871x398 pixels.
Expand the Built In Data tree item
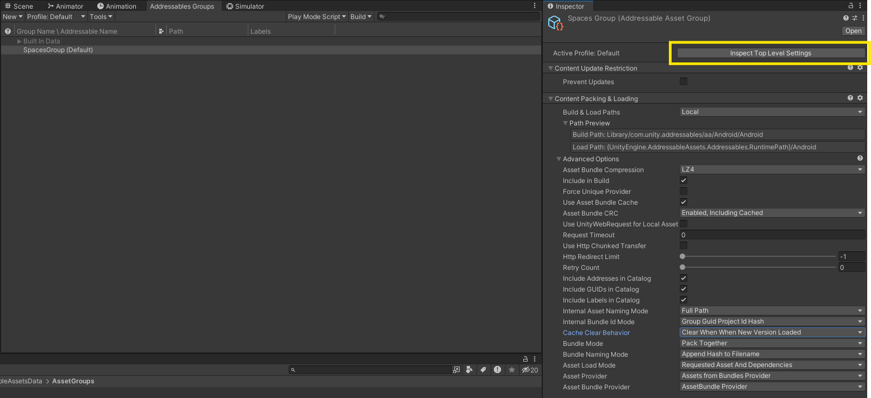[x=20, y=41]
